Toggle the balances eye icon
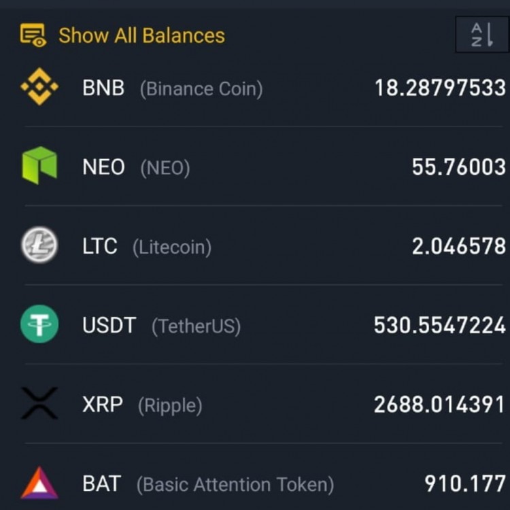This screenshot has width=510, height=510. pos(33,35)
